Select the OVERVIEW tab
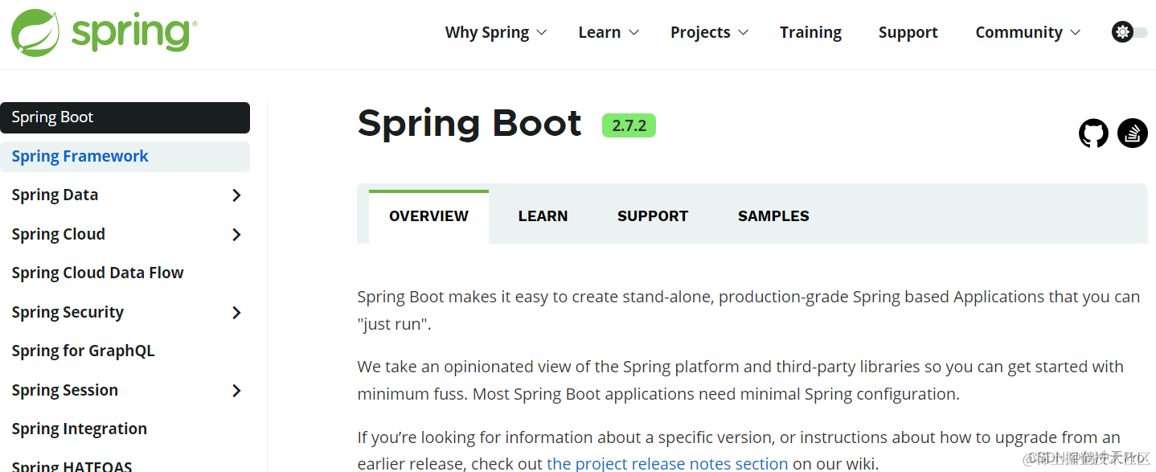Screen dimensions: 1156x472 (428, 216)
